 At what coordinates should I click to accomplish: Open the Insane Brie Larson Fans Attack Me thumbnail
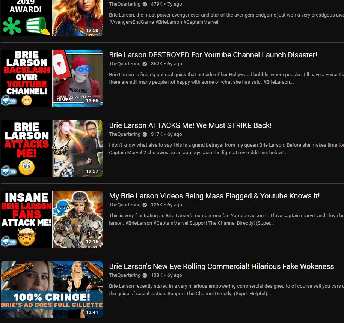[51, 219]
